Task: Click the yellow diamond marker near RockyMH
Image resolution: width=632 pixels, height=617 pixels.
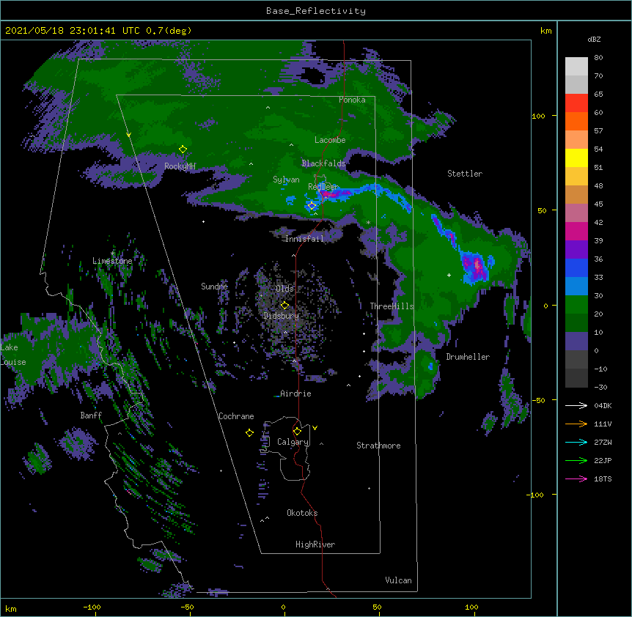Action: click(x=183, y=149)
